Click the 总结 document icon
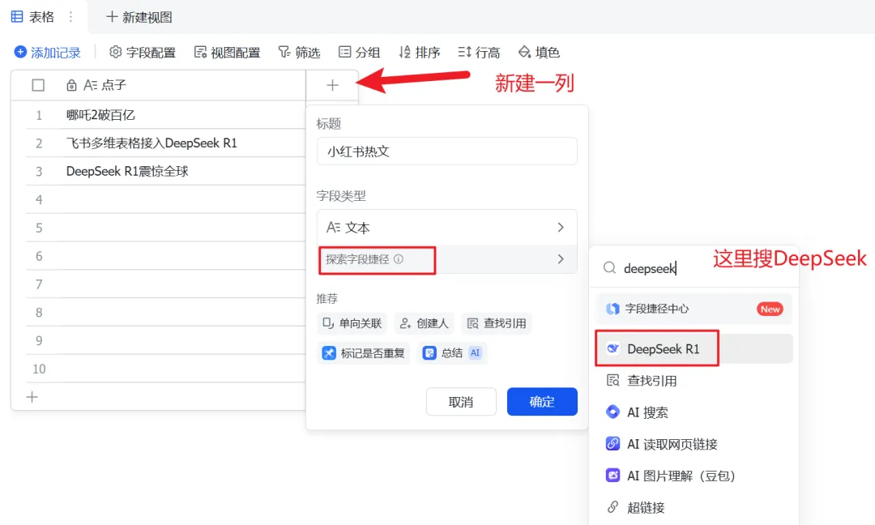The image size is (875, 525). (x=429, y=353)
